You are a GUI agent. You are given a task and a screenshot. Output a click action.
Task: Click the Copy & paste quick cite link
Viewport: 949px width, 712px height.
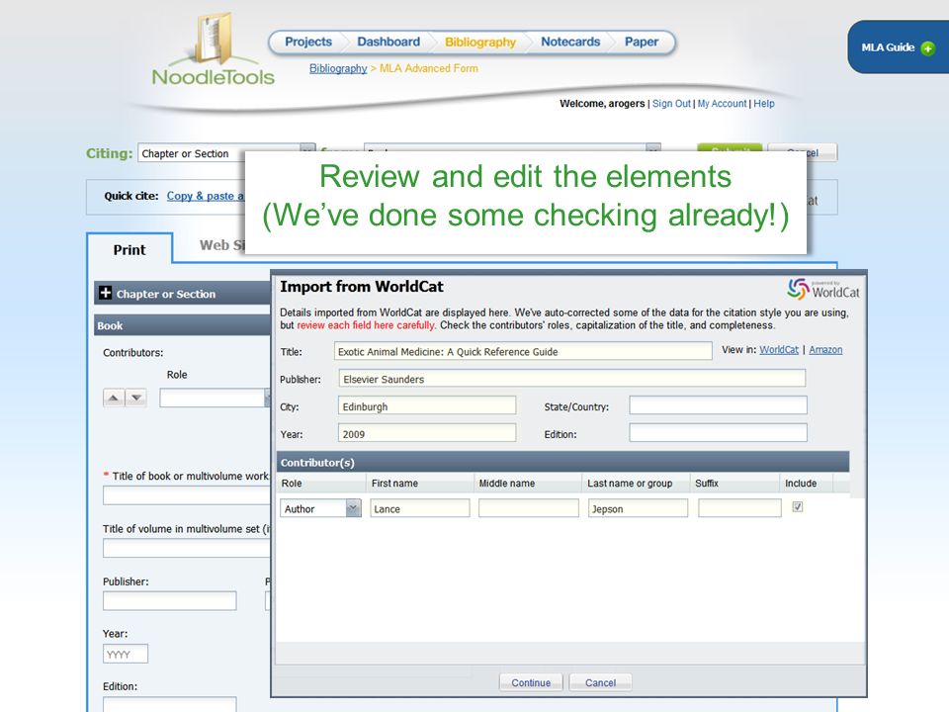(205, 196)
